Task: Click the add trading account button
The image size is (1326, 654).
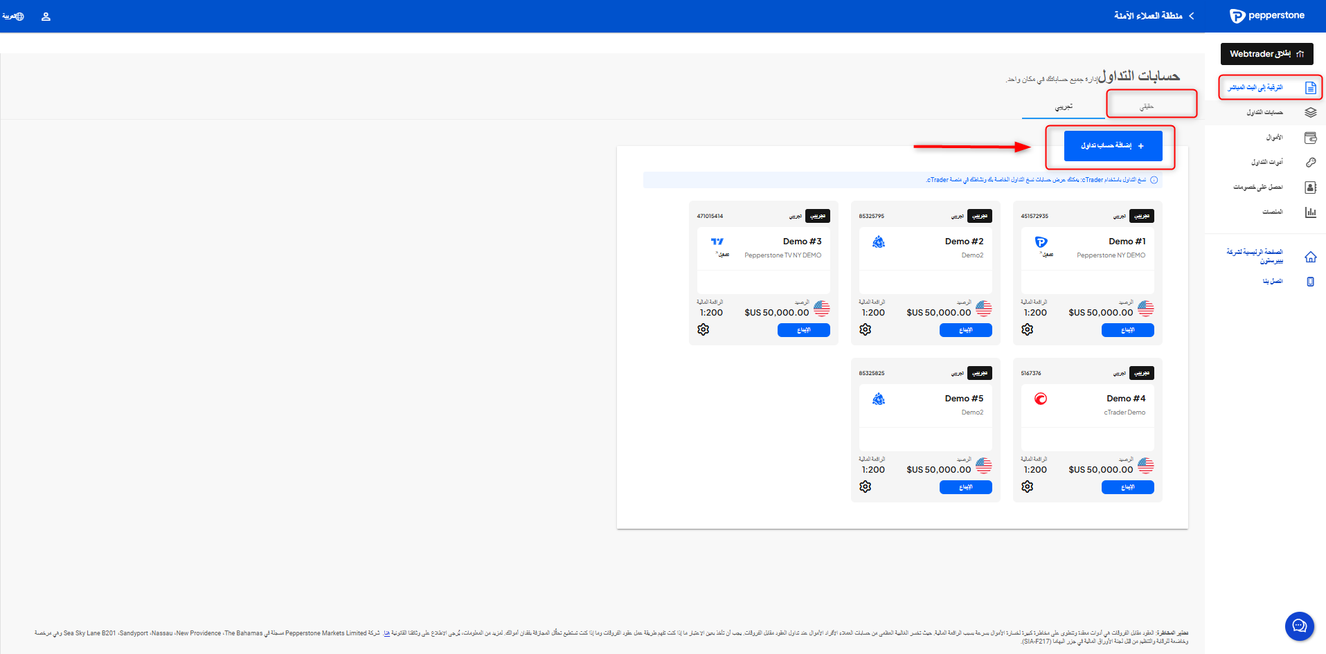Action: (x=1113, y=146)
